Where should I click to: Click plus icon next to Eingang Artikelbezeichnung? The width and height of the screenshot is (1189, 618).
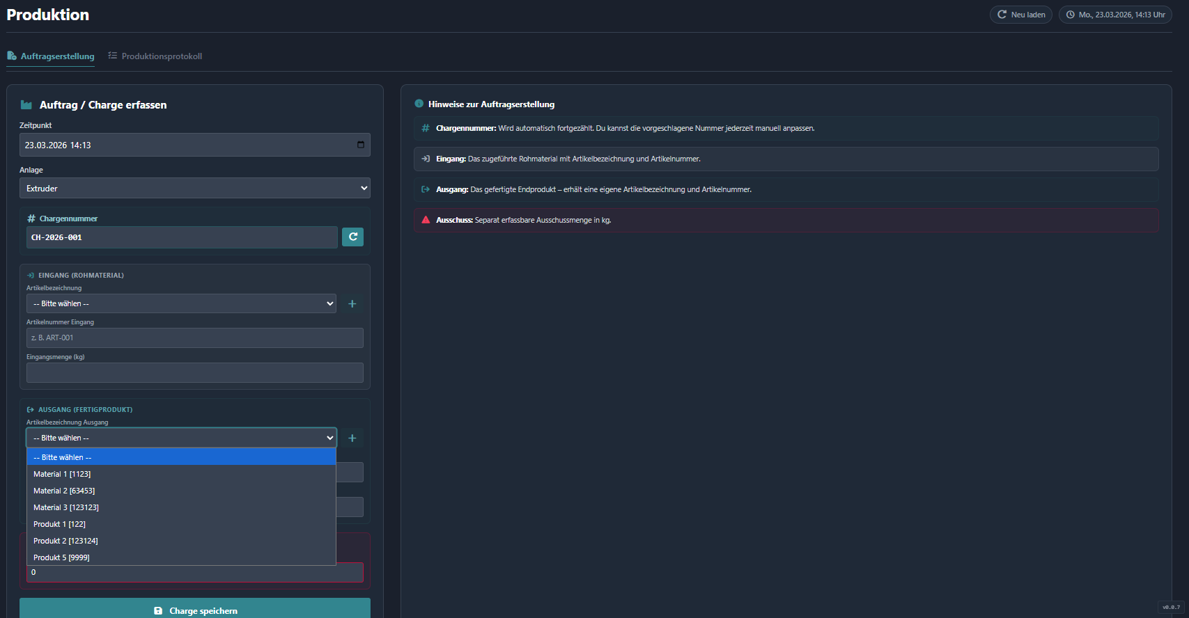point(352,303)
